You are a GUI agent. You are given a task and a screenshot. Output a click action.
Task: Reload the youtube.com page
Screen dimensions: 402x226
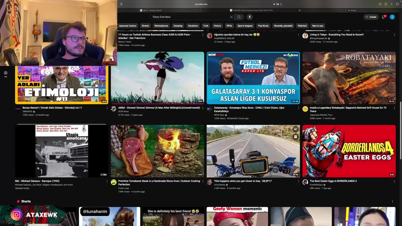[281, 4]
